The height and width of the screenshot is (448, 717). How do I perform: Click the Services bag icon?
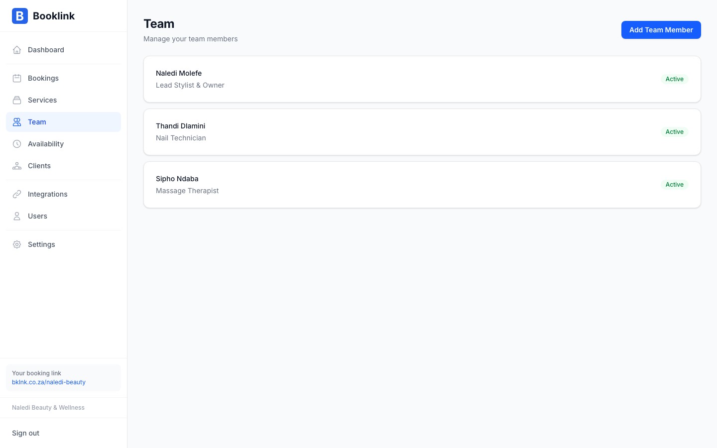17,100
